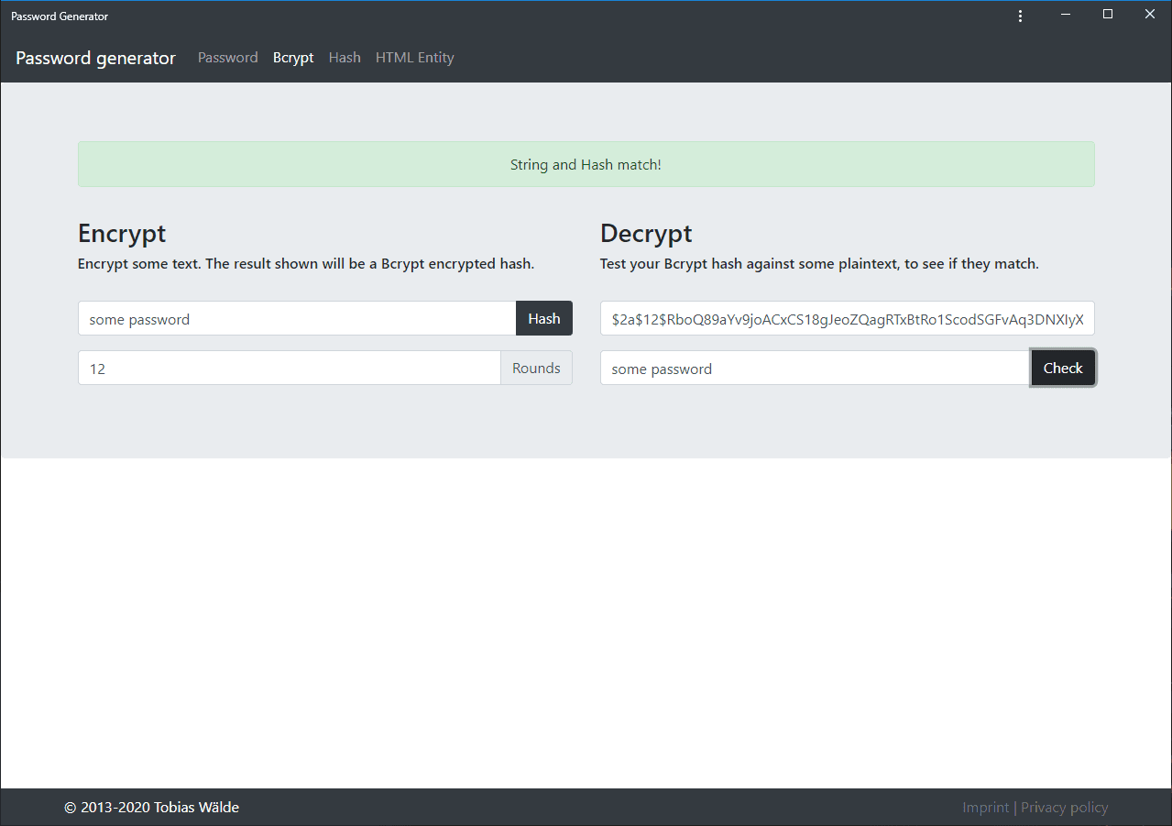Close the Password Generator window
The image size is (1172, 826).
click(1150, 15)
